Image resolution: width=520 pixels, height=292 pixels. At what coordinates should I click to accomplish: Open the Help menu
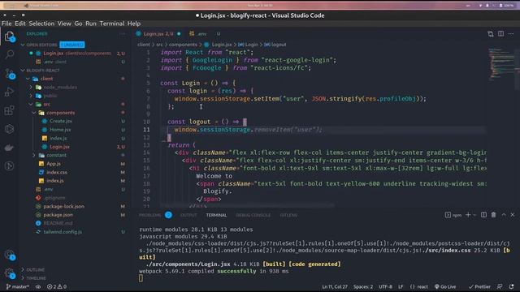pyautogui.click(x=134, y=24)
